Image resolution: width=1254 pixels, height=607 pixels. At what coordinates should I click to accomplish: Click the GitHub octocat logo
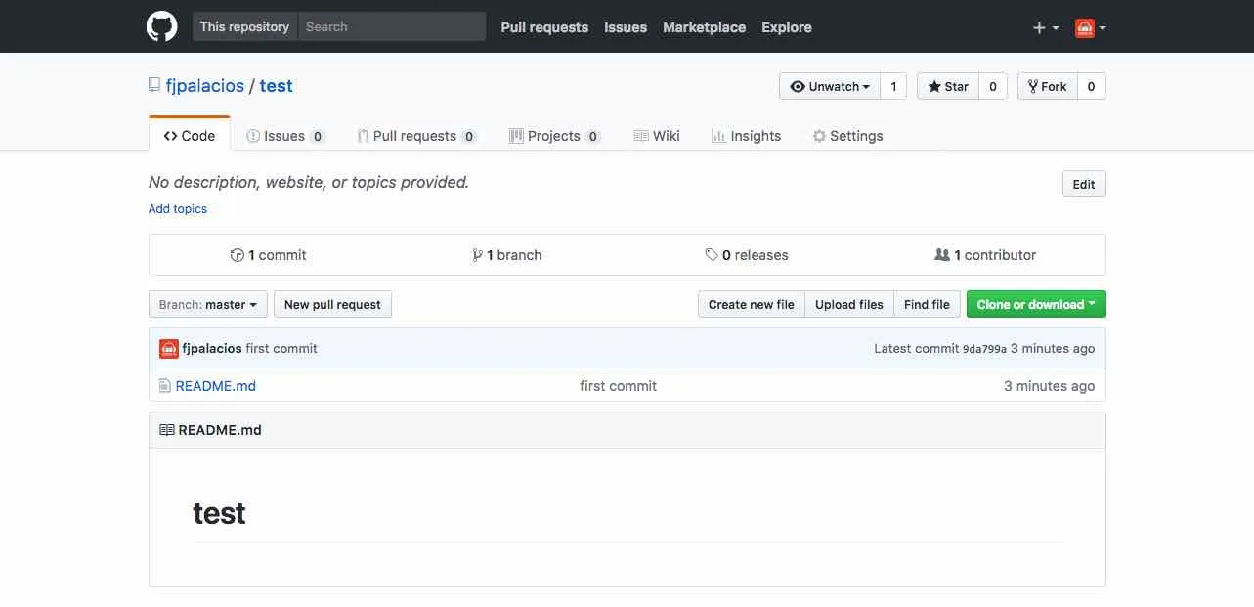(162, 26)
